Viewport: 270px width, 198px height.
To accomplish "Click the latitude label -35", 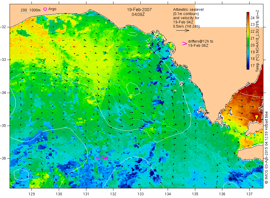I will (3, 126).
